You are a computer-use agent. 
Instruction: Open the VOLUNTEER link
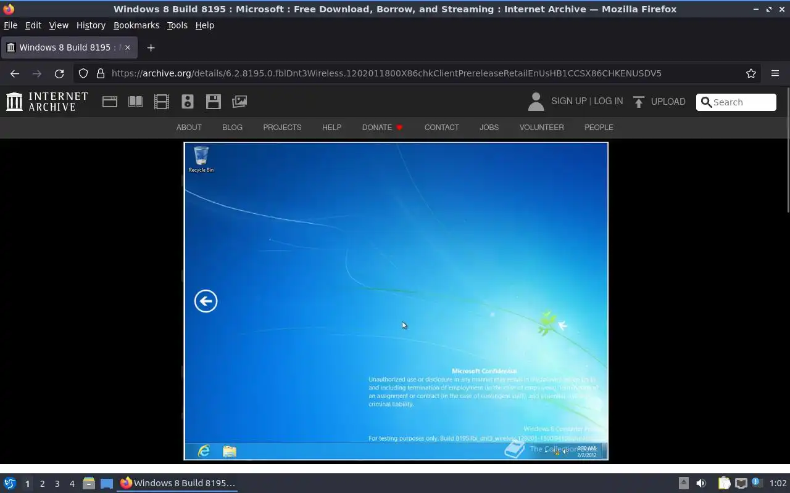click(x=541, y=128)
